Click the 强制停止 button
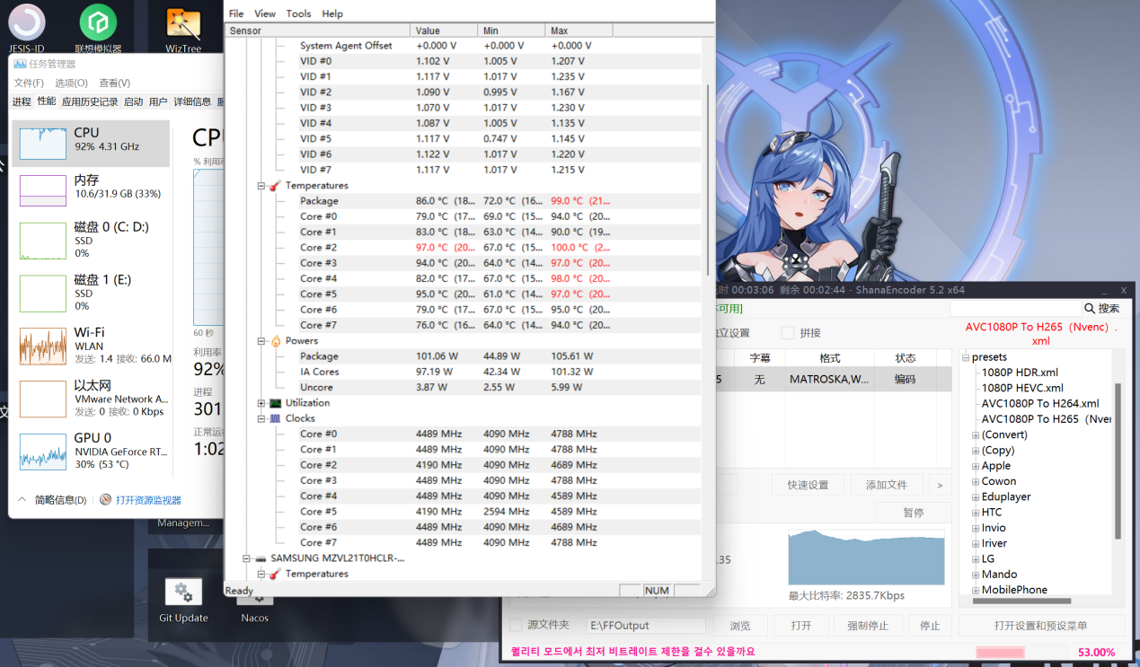The width and height of the screenshot is (1140, 667). (868, 626)
